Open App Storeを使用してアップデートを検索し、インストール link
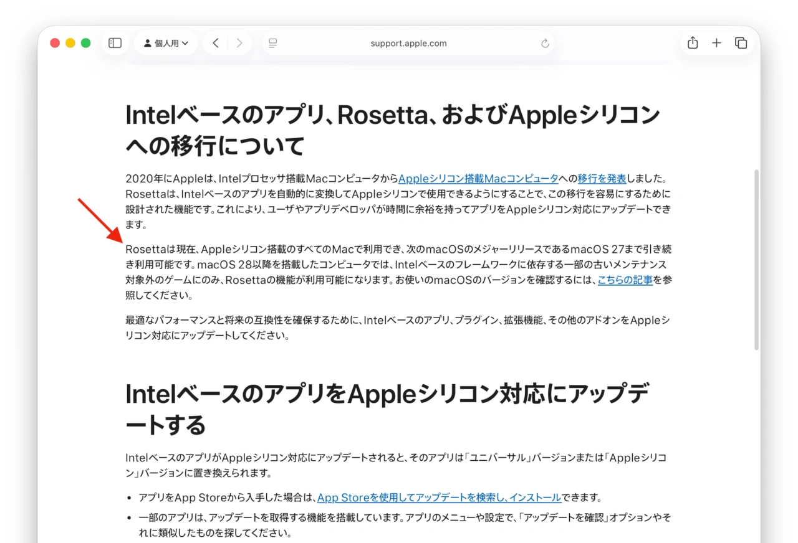This screenshot has height=543, width=798. (440, 498)
